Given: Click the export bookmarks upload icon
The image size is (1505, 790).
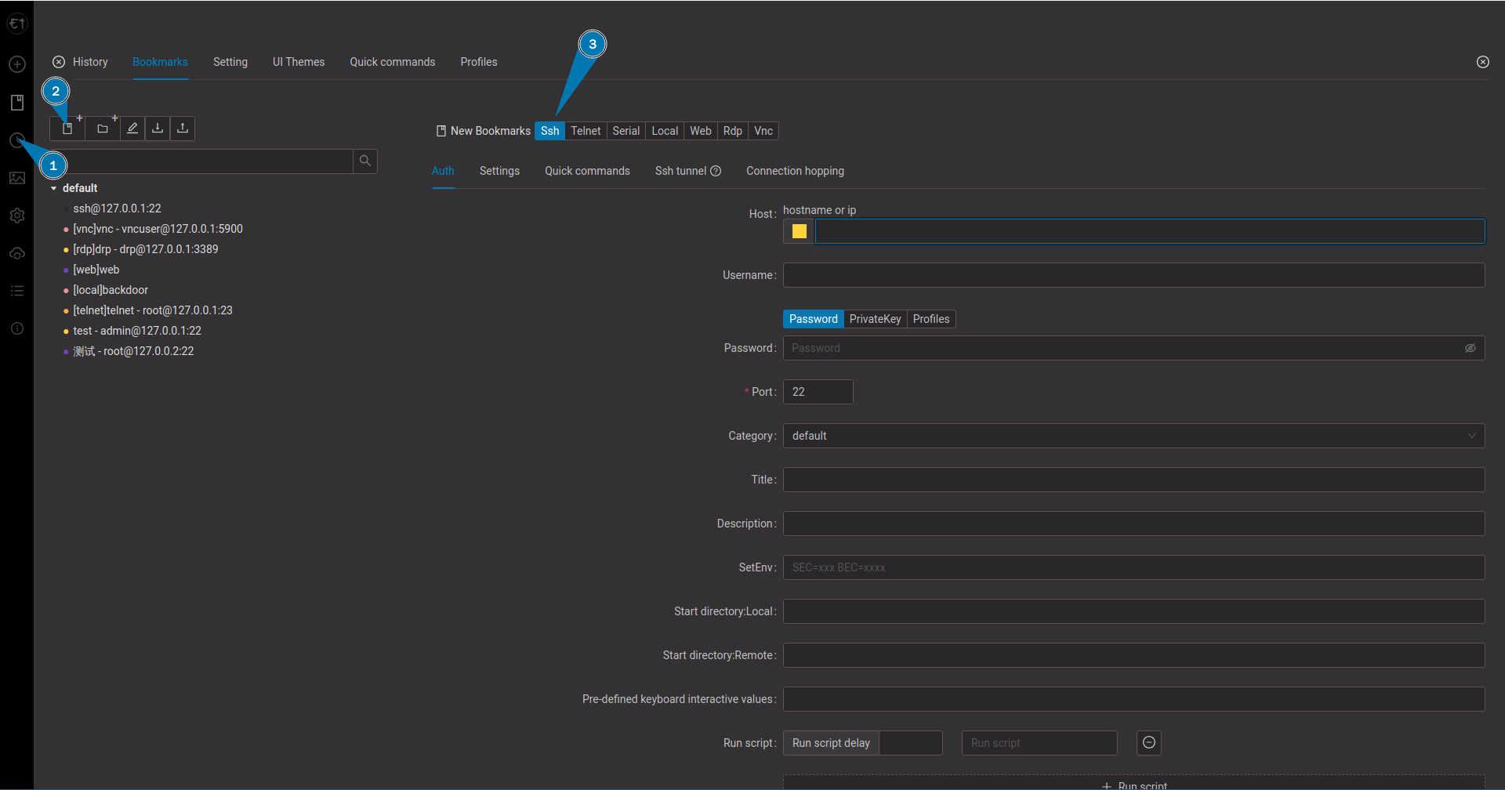Looking at the screenshot, I should 183,129.
